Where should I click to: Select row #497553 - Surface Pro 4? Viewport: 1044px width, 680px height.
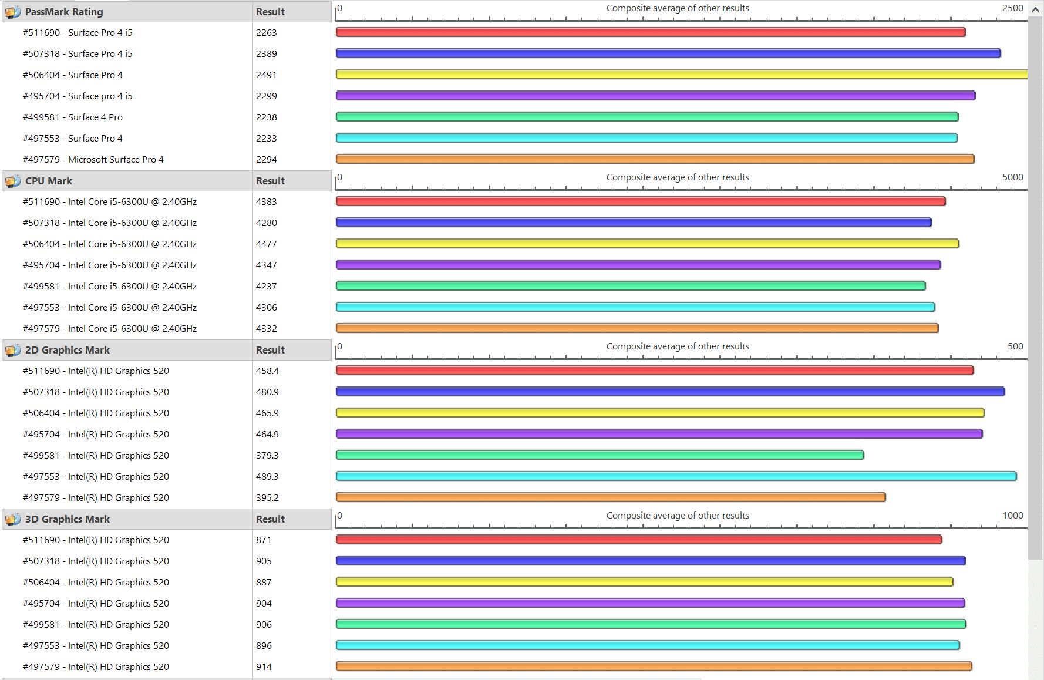pos(73,139)
